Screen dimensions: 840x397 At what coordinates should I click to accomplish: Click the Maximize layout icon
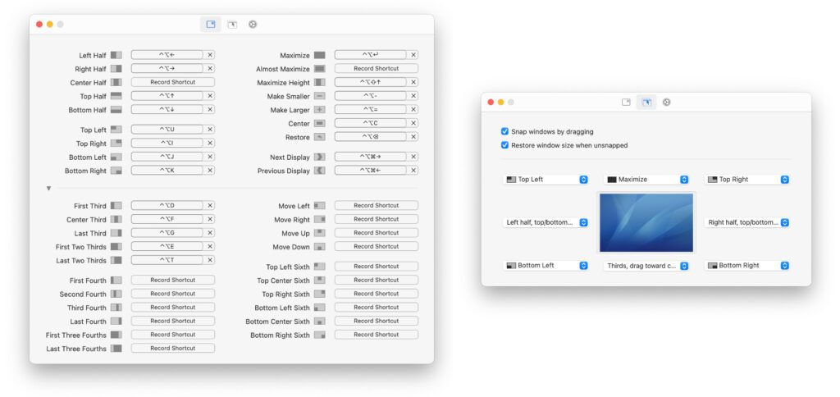320,56
